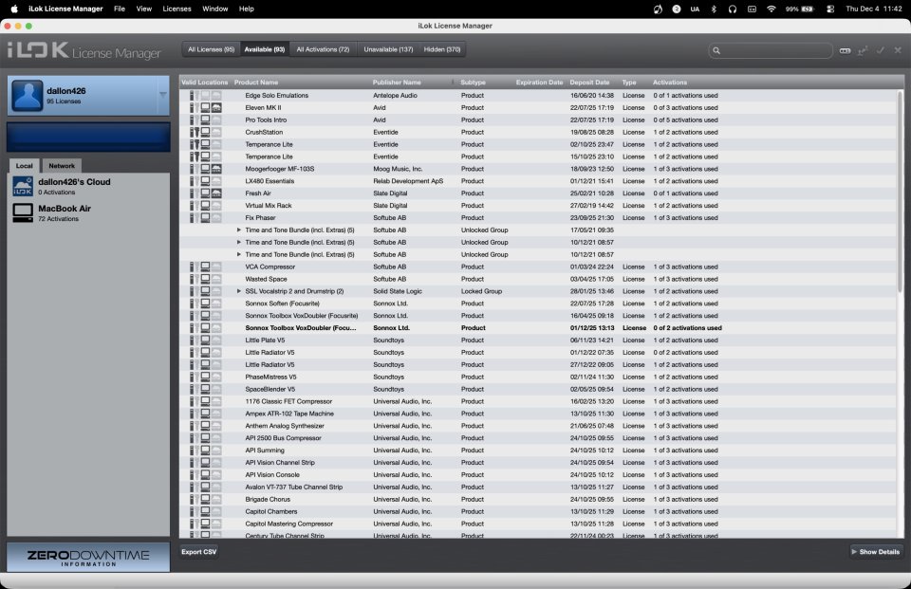The height and width of the screenshot is (589, 911).
Task: Switch to the Network tab
Action: 61,165
